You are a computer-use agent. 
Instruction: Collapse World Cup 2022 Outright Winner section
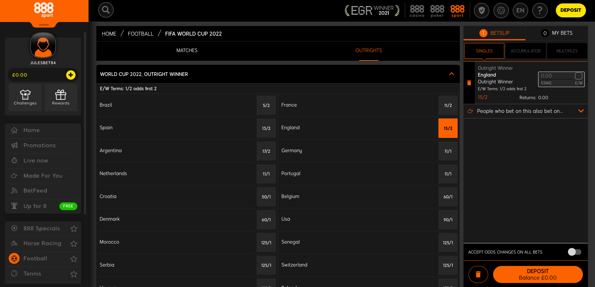451,74
